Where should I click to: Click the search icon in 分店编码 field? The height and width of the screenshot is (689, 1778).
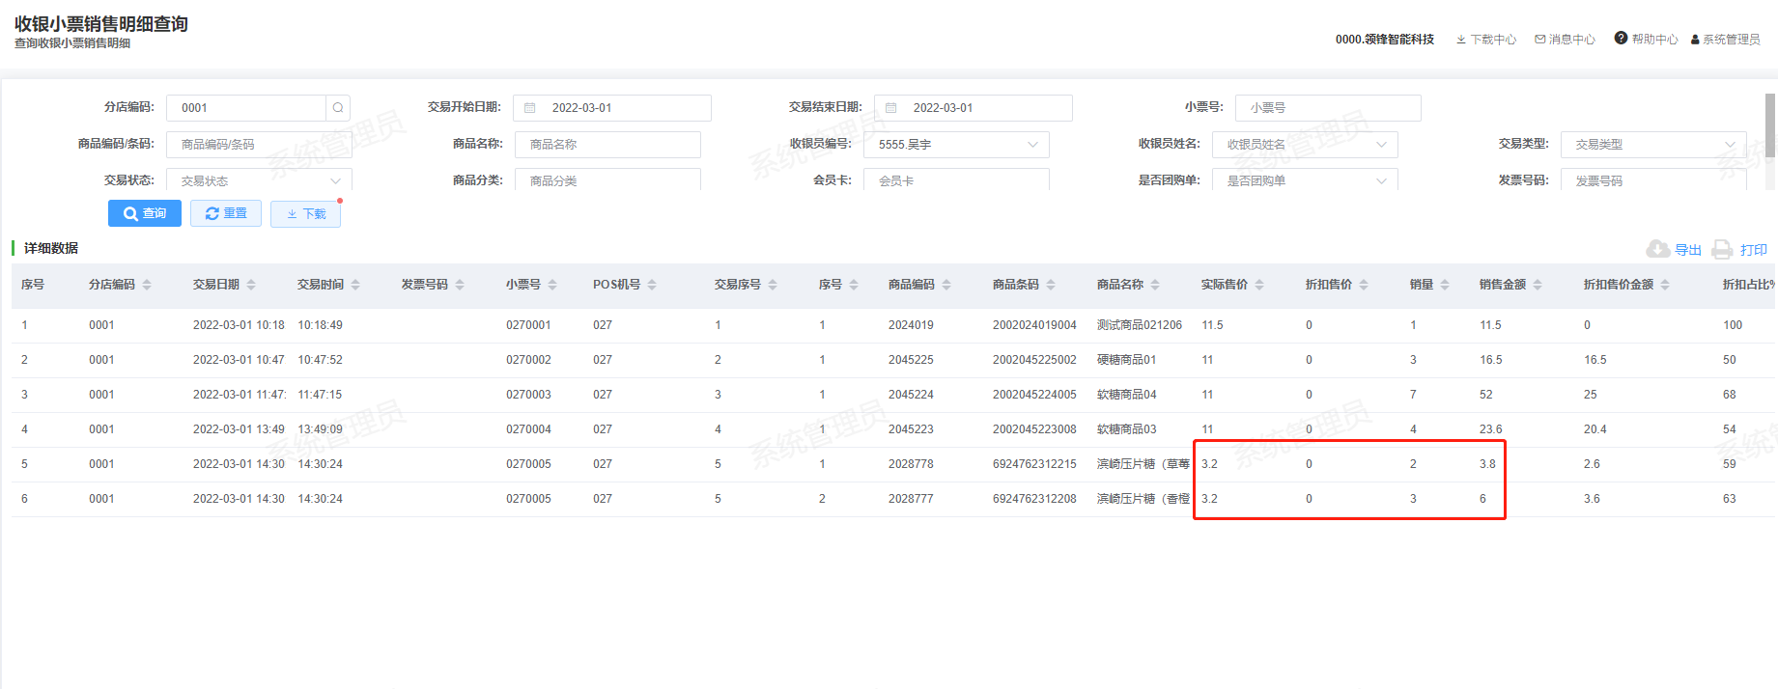click(338, 108)
